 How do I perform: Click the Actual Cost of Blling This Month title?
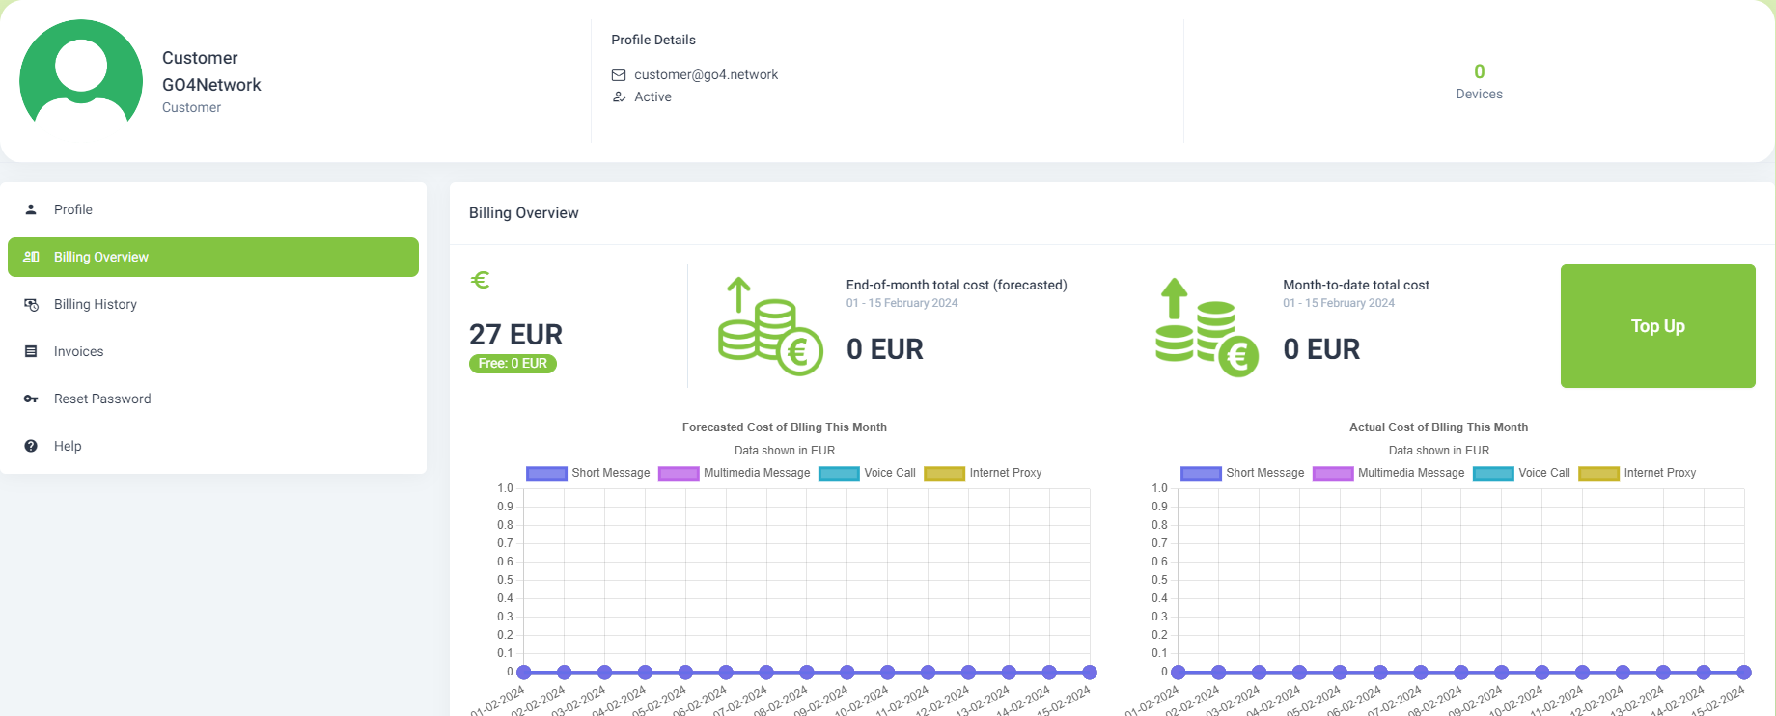1439,427
